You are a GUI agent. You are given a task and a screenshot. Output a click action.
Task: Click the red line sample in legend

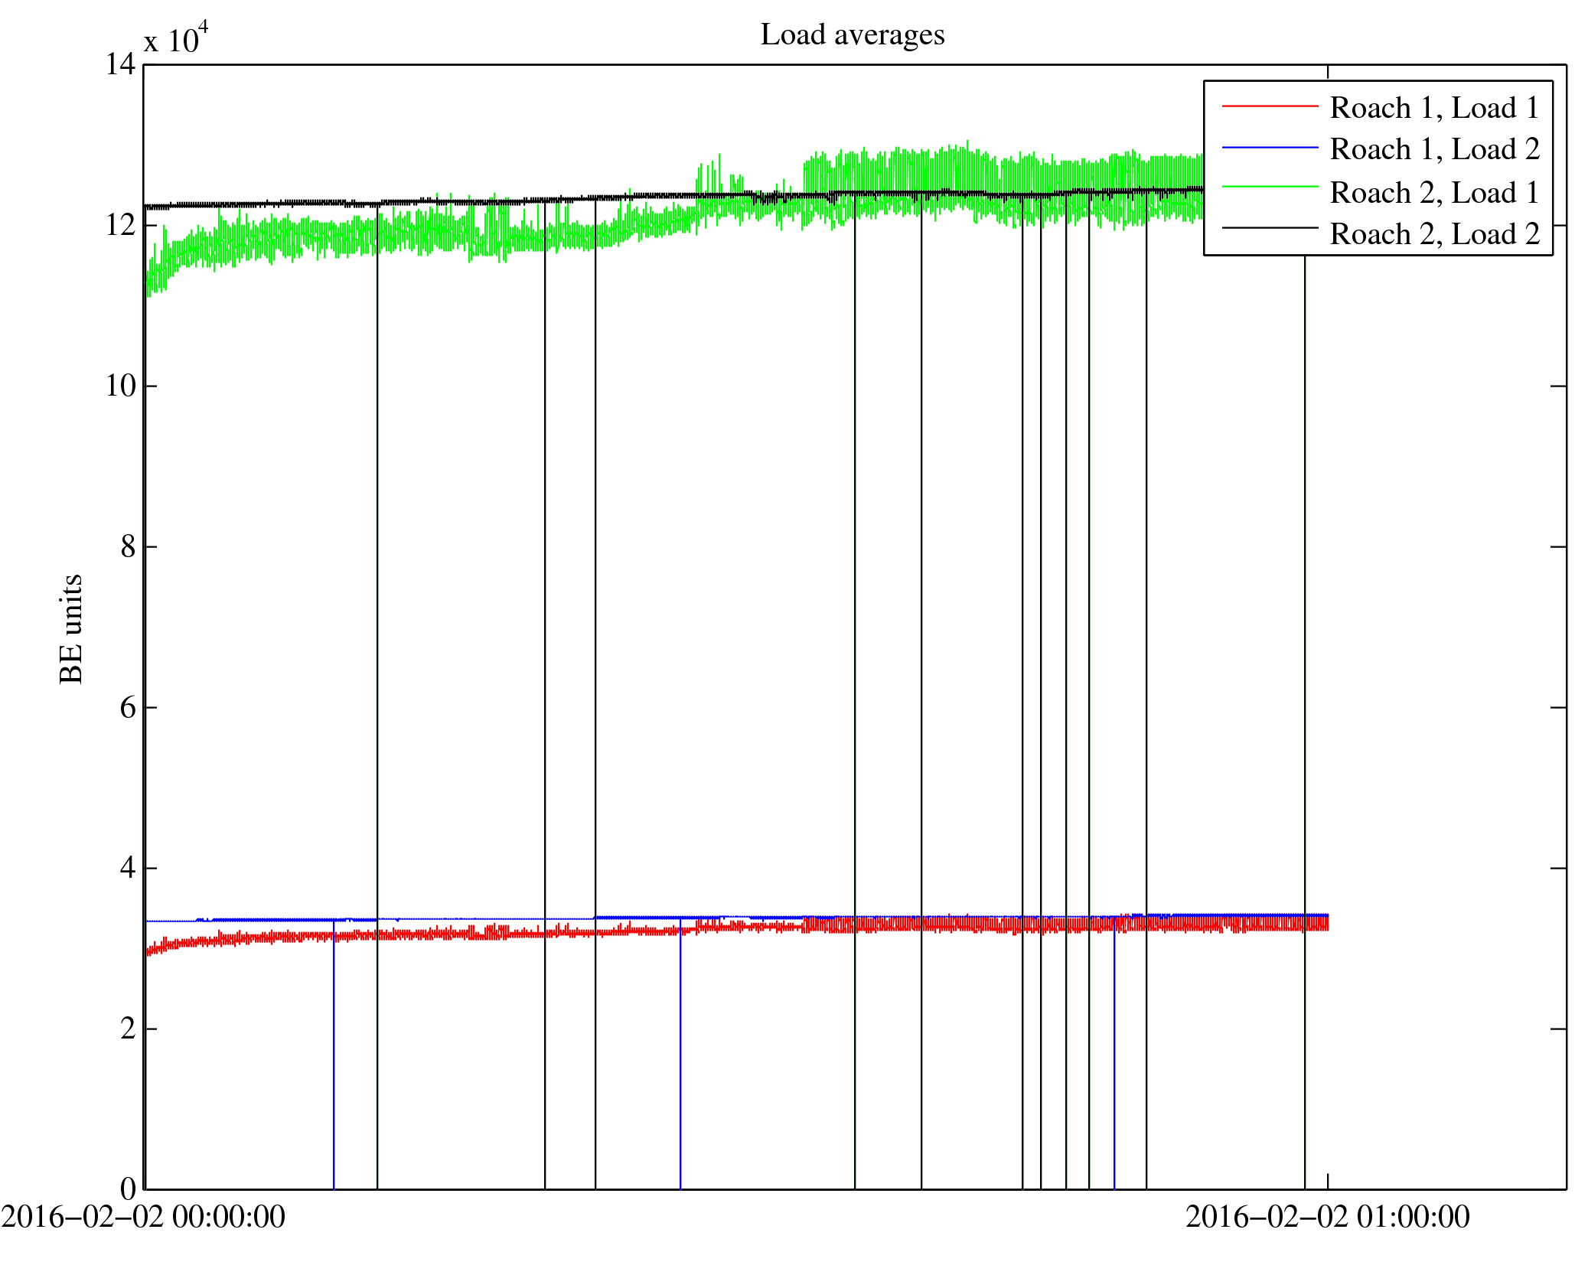pyautogui.click(x=1270, y=106)
